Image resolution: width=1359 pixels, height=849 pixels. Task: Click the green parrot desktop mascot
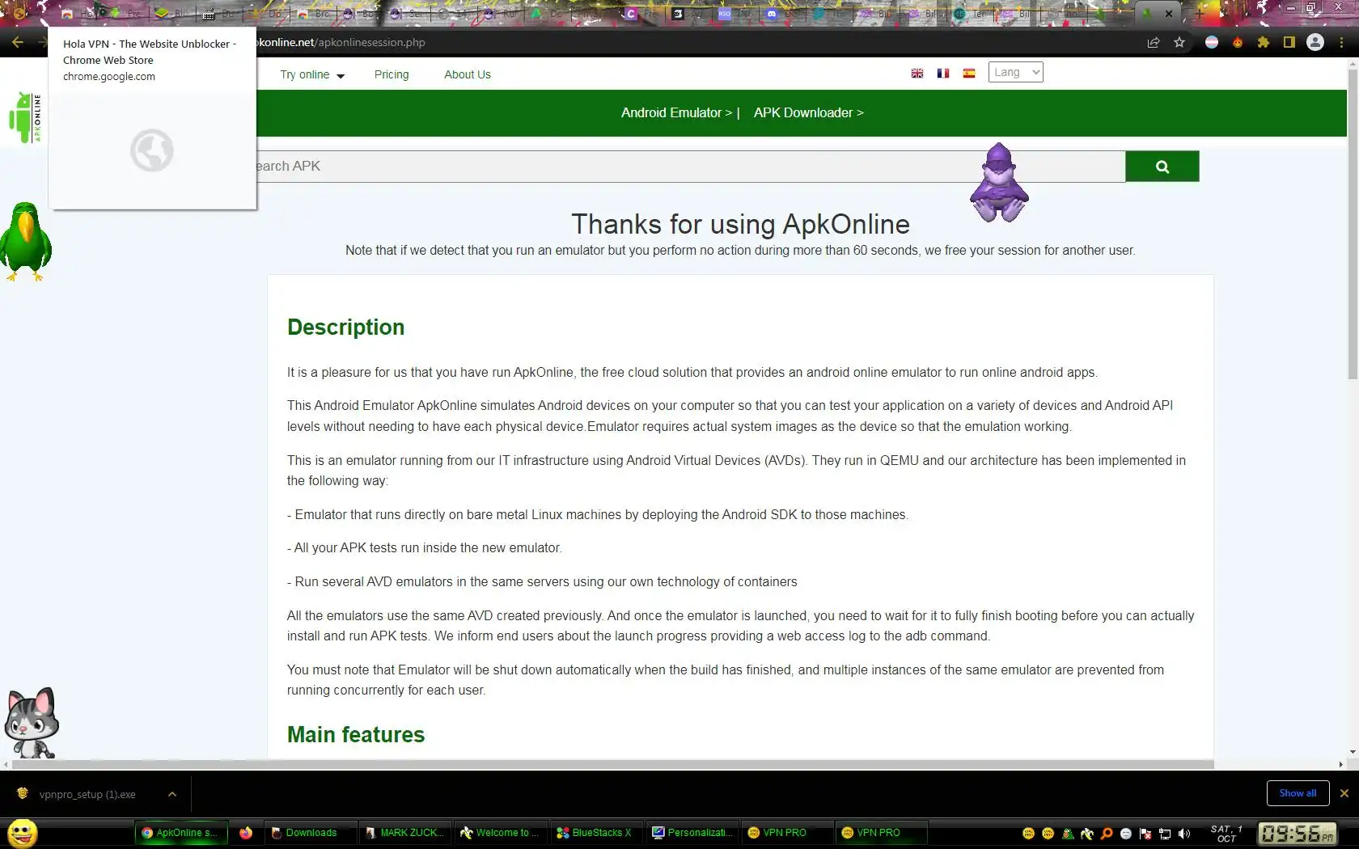26,241
